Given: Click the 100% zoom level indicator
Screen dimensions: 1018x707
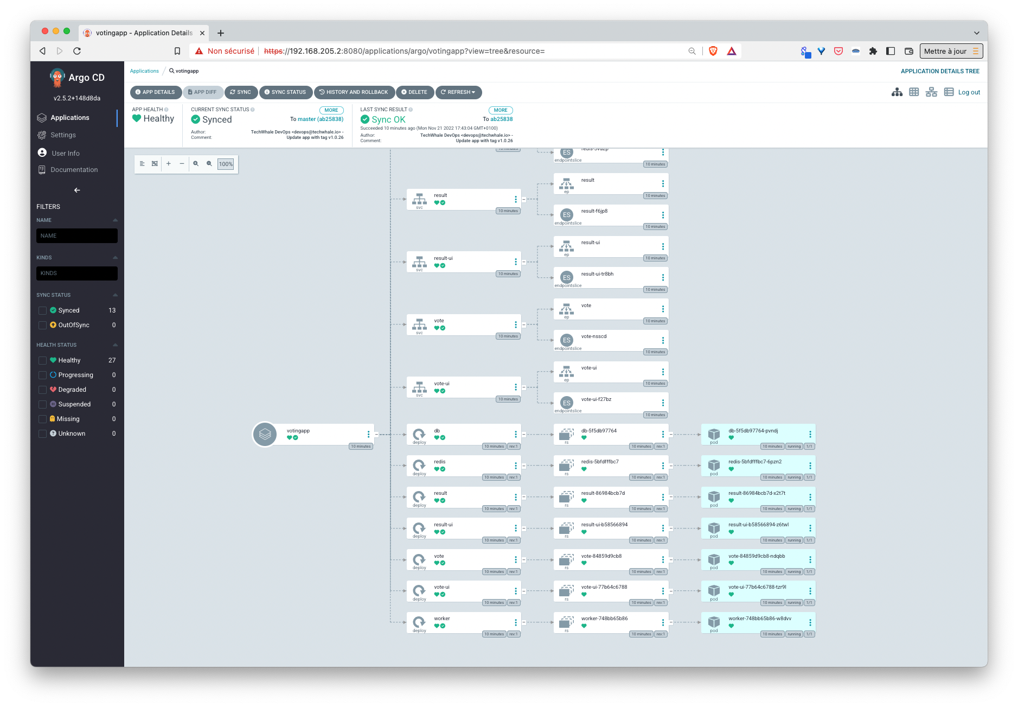Looking at the screenshot, I should point(226,164).
